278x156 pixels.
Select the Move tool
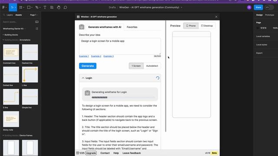[12, 7]
